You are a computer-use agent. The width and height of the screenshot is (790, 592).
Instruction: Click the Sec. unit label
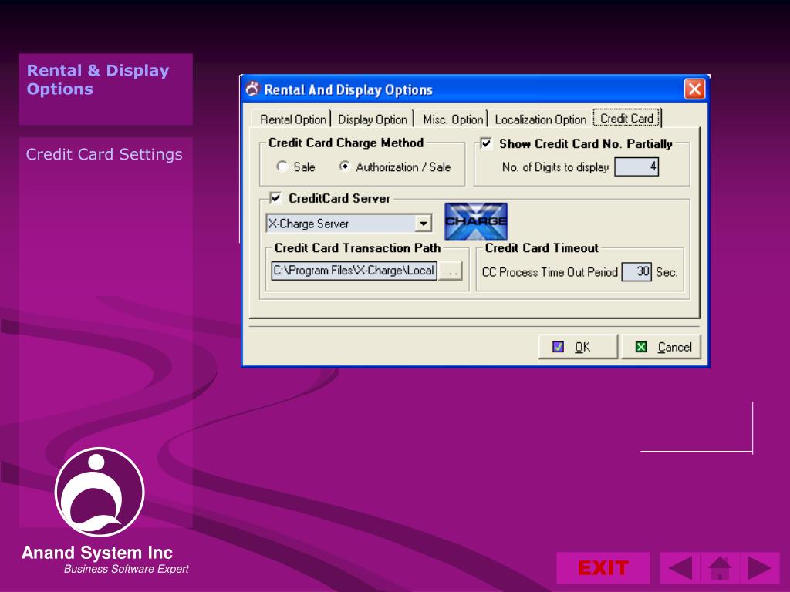(x=667, y=272)
